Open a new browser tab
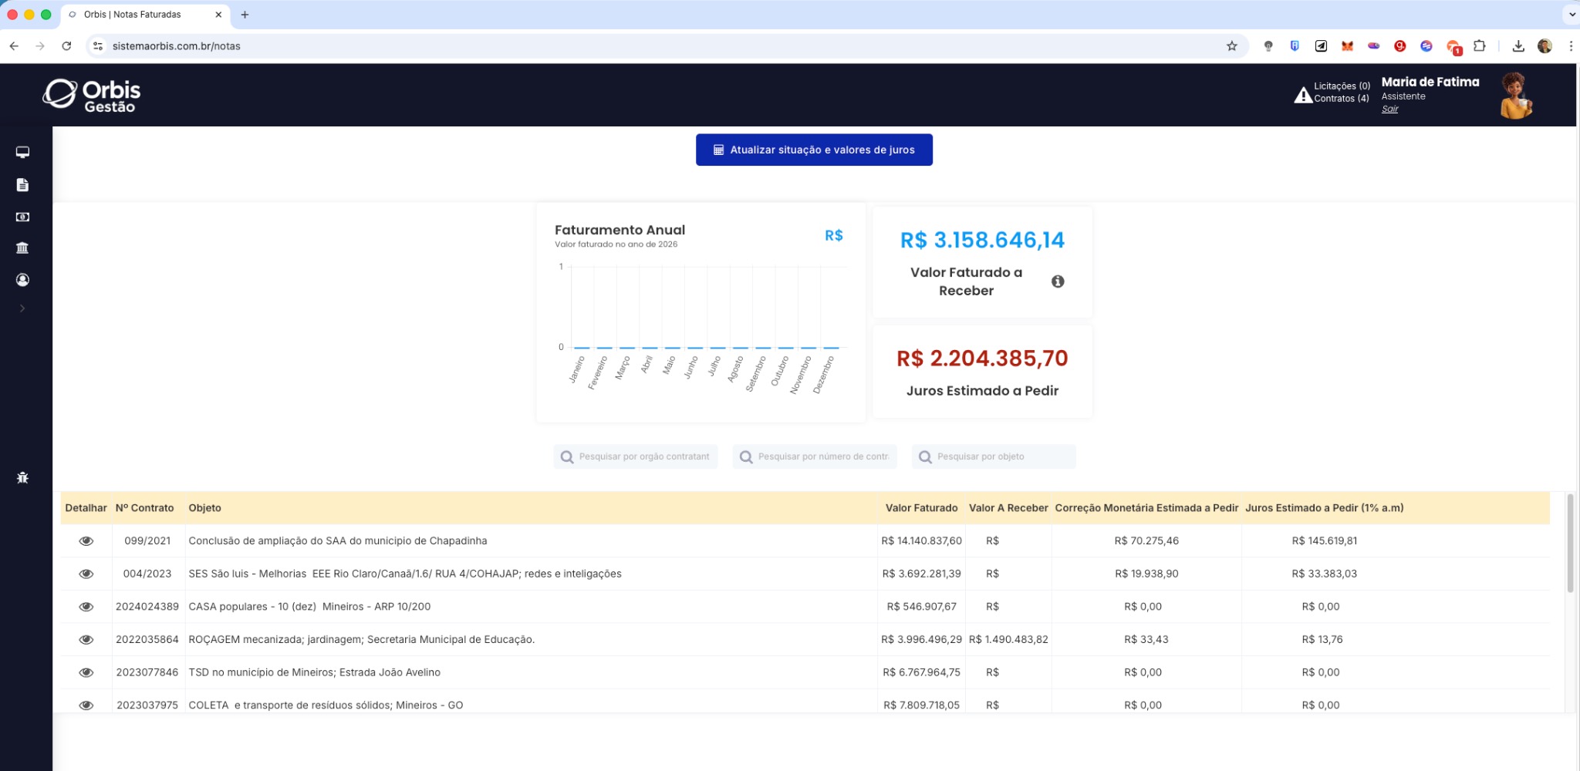1580x771 pixels. pyautogui.click(x=245, y=15)
